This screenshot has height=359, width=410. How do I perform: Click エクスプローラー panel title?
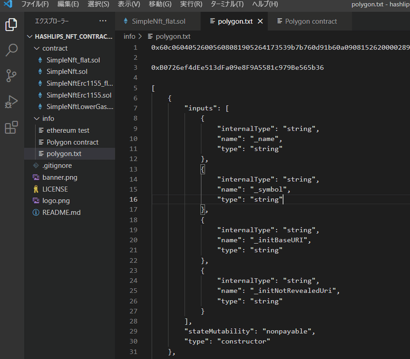(x=52, y=21)
